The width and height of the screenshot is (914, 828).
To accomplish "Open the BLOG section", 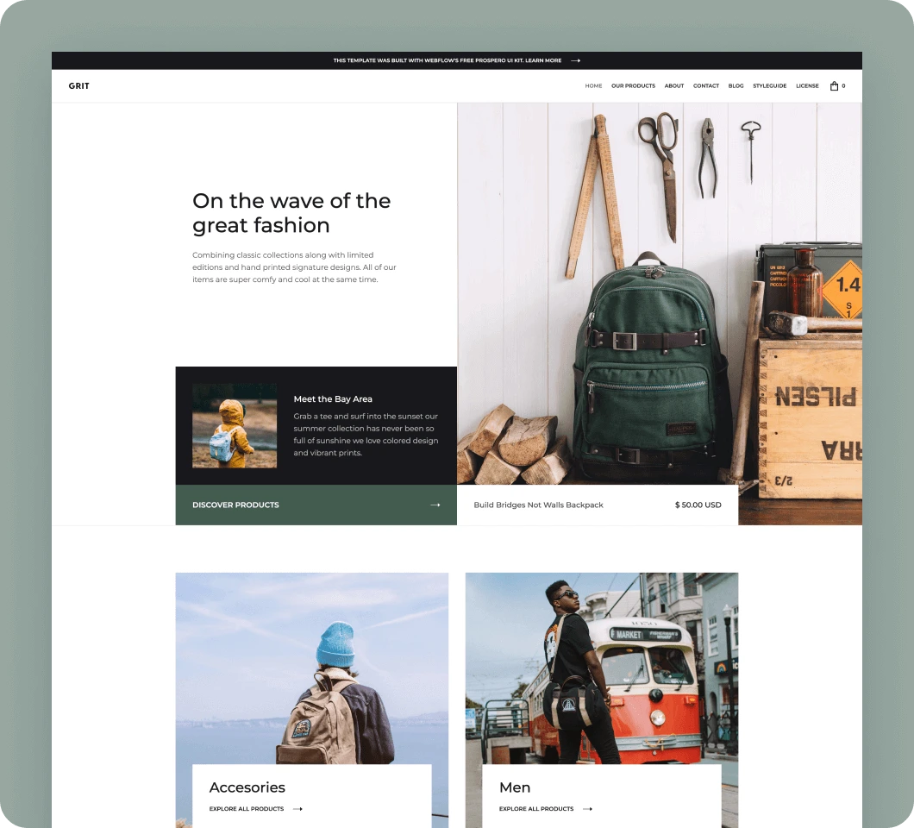I will pos(736,85).
